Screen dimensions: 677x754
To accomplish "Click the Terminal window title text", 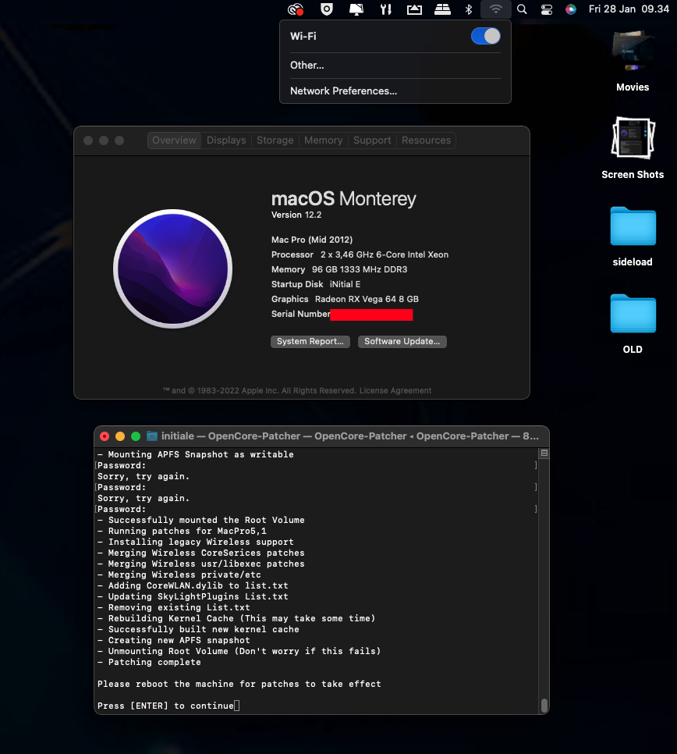I will click(x=349, y=436).
